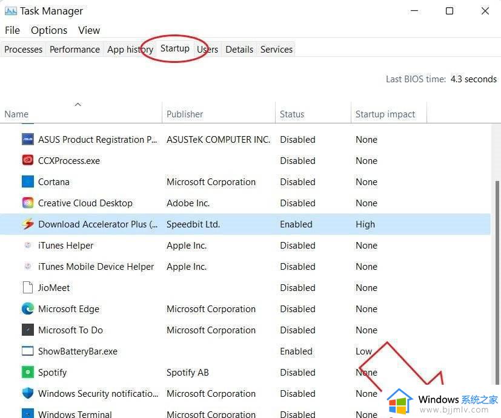The width and height of the screenshot is (501, 418).
Task: Click the 4.3 seconds BIOS time value
Action: (474, 79)
